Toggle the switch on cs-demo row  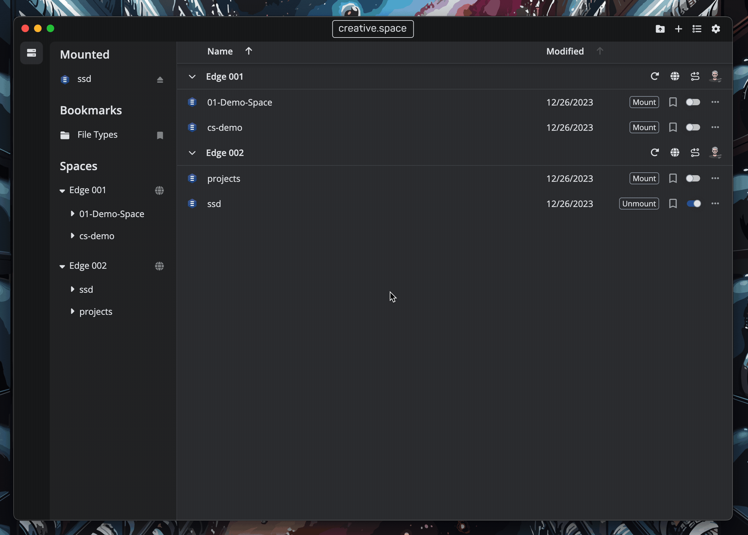693,127
